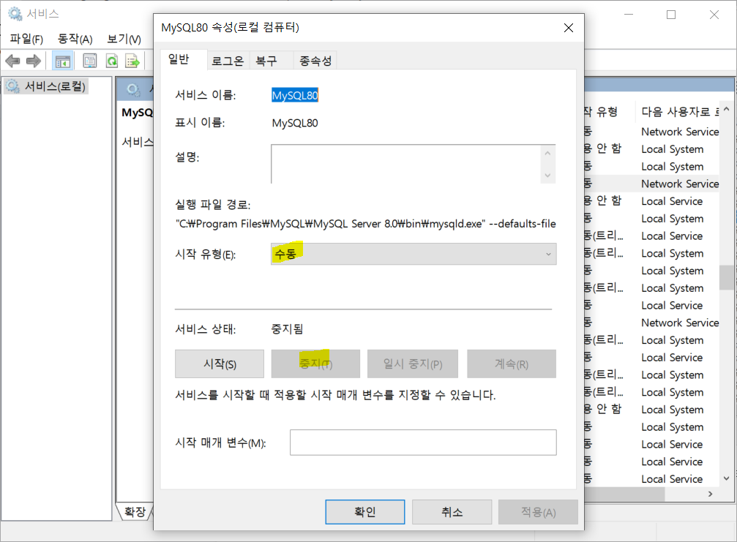Click the 계속(R) resume button
Viewport: 737px width, 542px height.
coord(512,364)
